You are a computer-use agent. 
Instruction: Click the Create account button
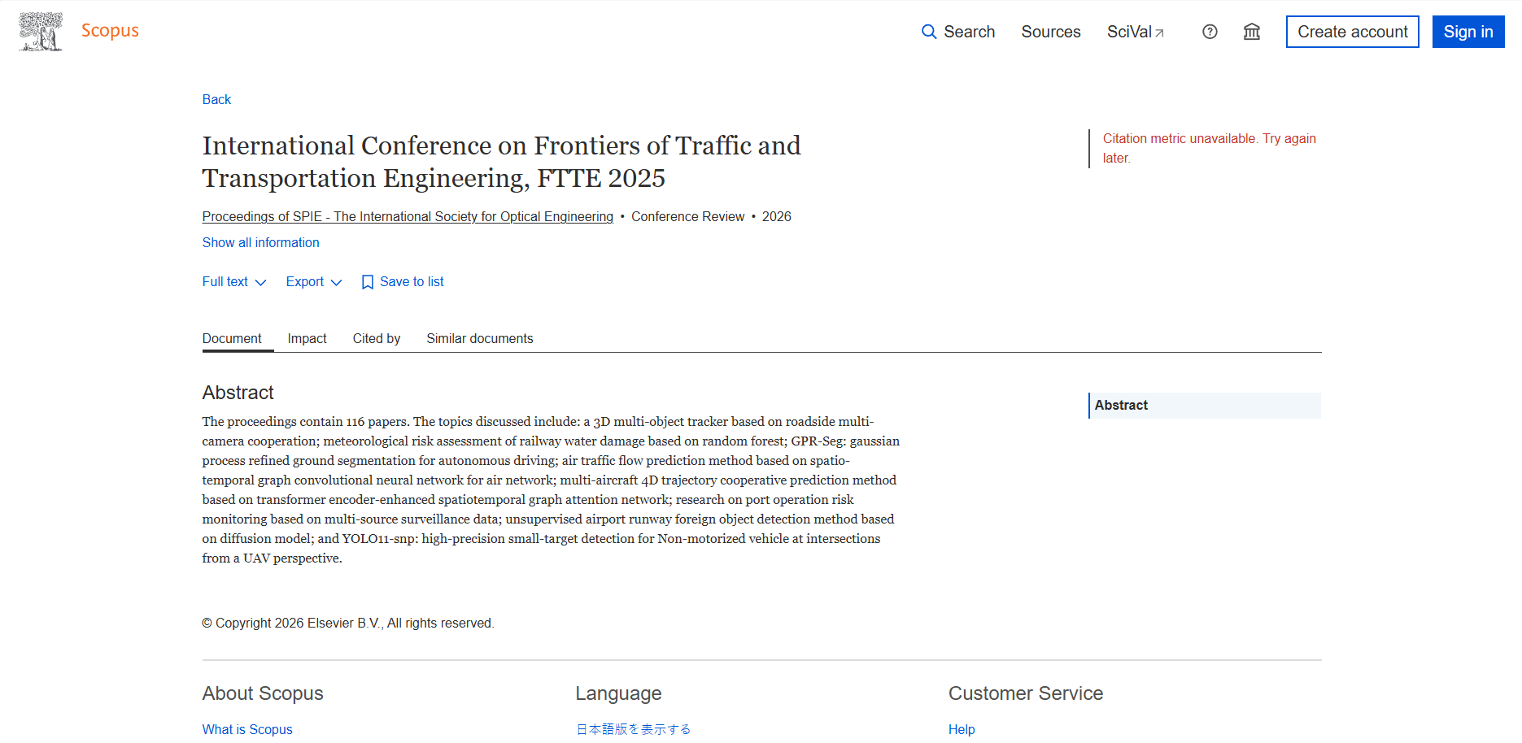(1352, 32)
